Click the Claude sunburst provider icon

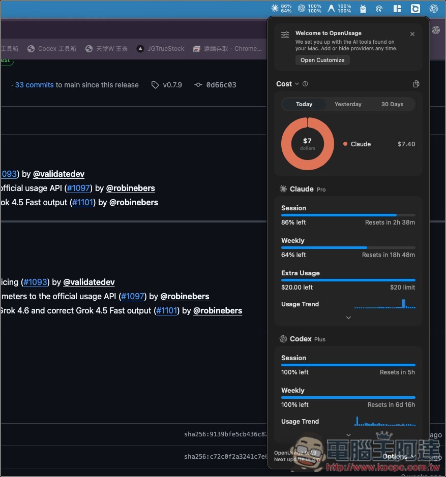(283, 189)
